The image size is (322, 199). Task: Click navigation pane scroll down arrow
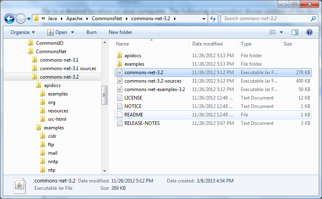coord(105,171)
